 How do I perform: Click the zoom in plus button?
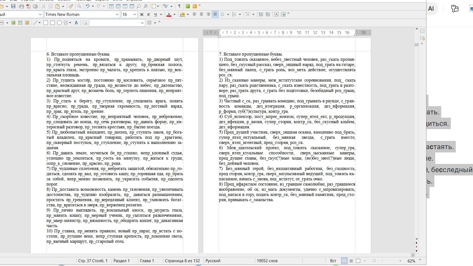(x=400, y=261)
